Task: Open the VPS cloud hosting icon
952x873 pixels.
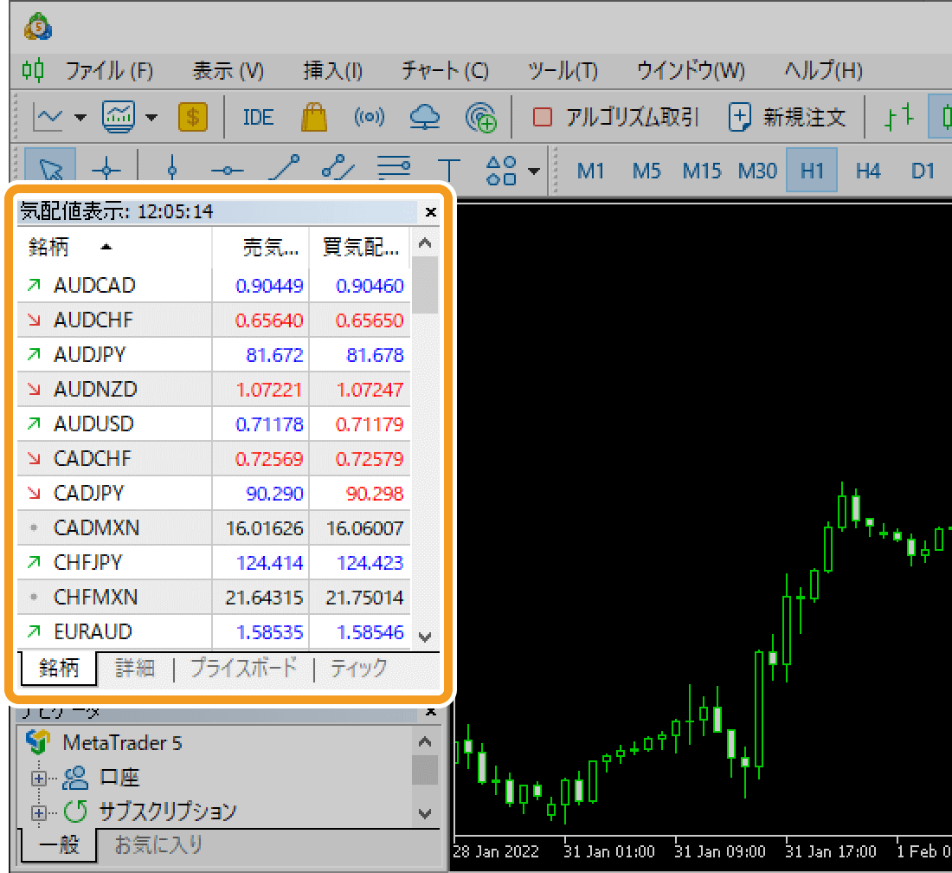Action: (x=424, y=117)
